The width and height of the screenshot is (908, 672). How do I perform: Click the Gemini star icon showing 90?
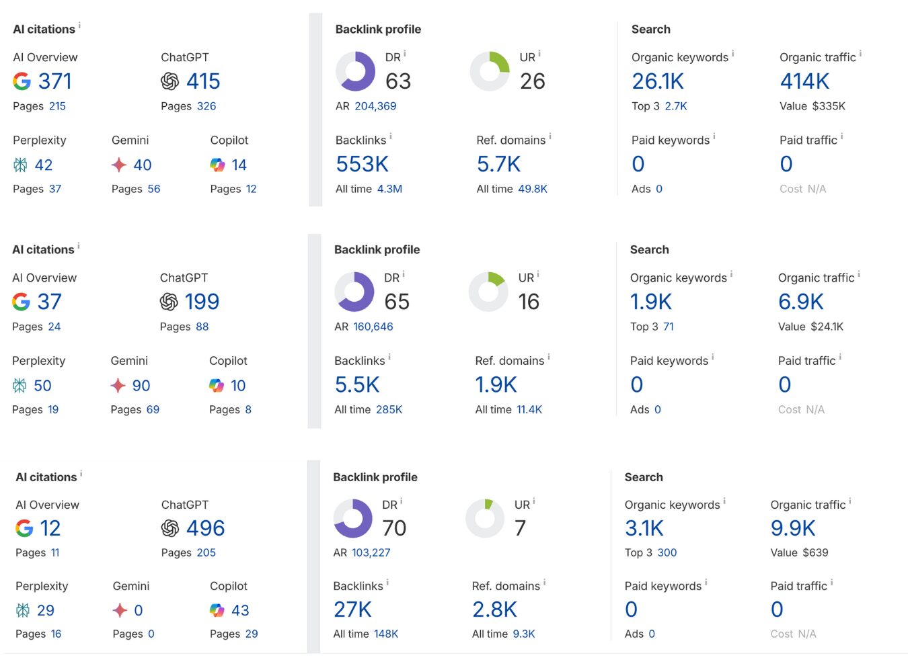118,386
